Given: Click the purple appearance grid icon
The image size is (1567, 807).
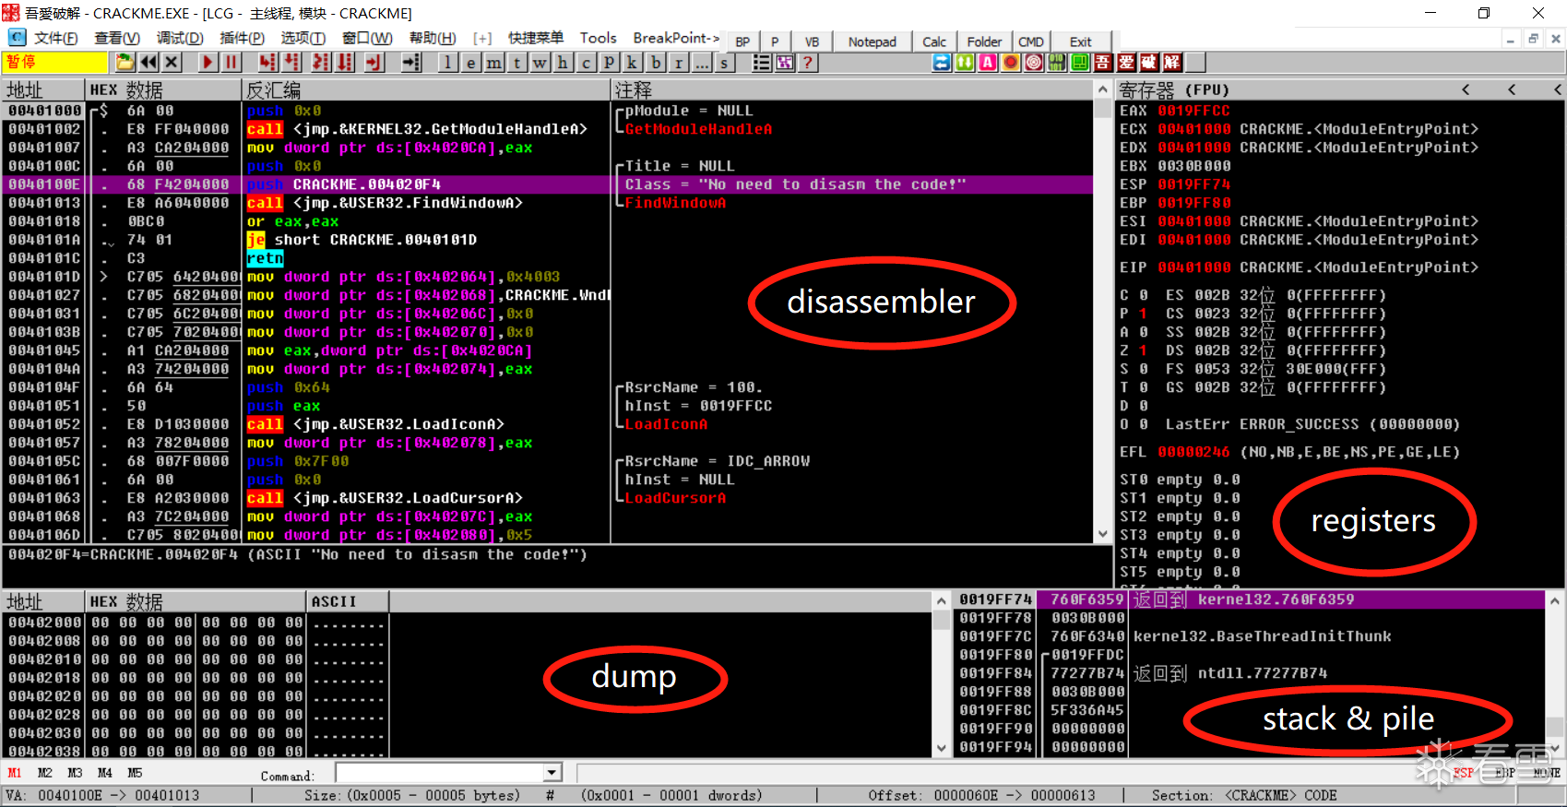Looking at the screenshot, I should point(785,63).
